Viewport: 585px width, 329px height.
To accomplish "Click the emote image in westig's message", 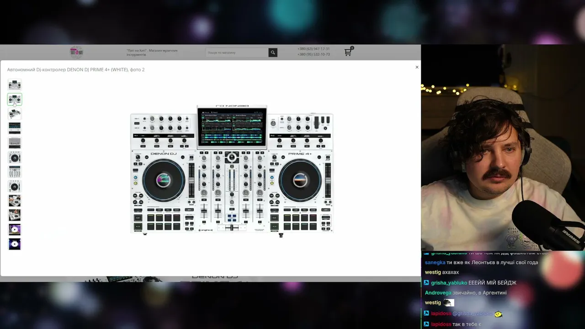I will [x=449, y=302].
